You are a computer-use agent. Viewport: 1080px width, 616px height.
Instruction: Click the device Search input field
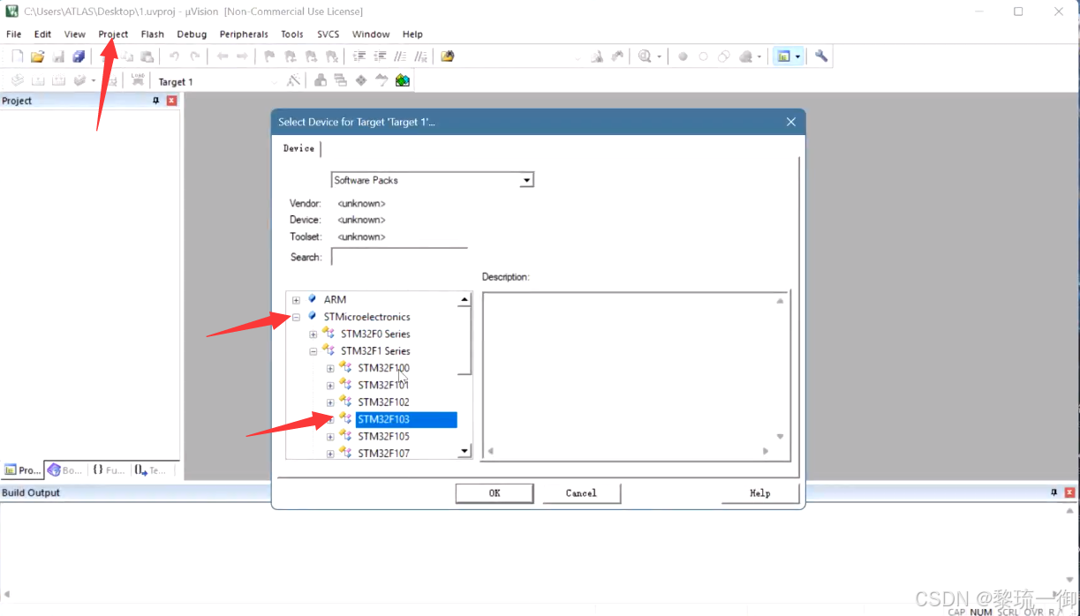click(x=399, y=257)
